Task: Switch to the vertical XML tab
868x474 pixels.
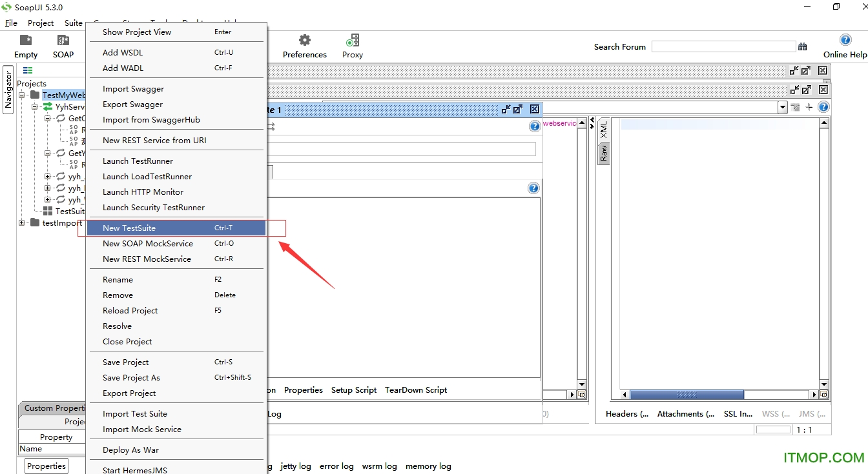Action: tap(603, 130)
